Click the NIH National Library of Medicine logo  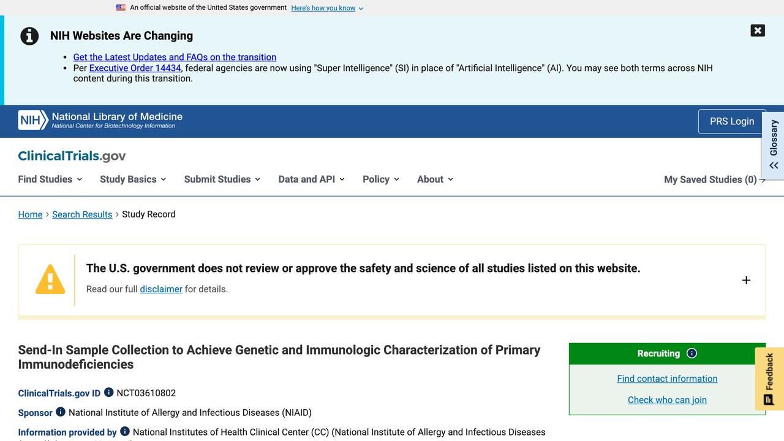click(x=100, y=120)
